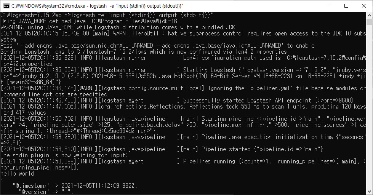Click the scrollbar up arrow

tap(370, 15)
